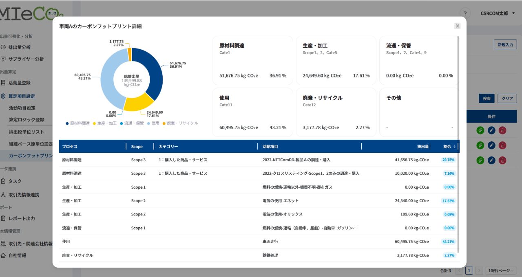Image resolution: width=522 pixels, height=277 pixels.
Task: Click the 算定項目設定 gear icon
Action: tap(3, 97)
